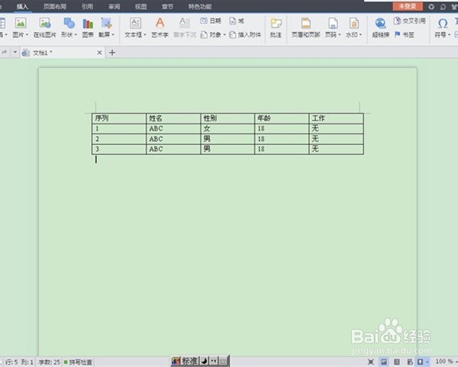Go to the 章节 chapter tab
The image size is (458, 367).
click(167, 6)
